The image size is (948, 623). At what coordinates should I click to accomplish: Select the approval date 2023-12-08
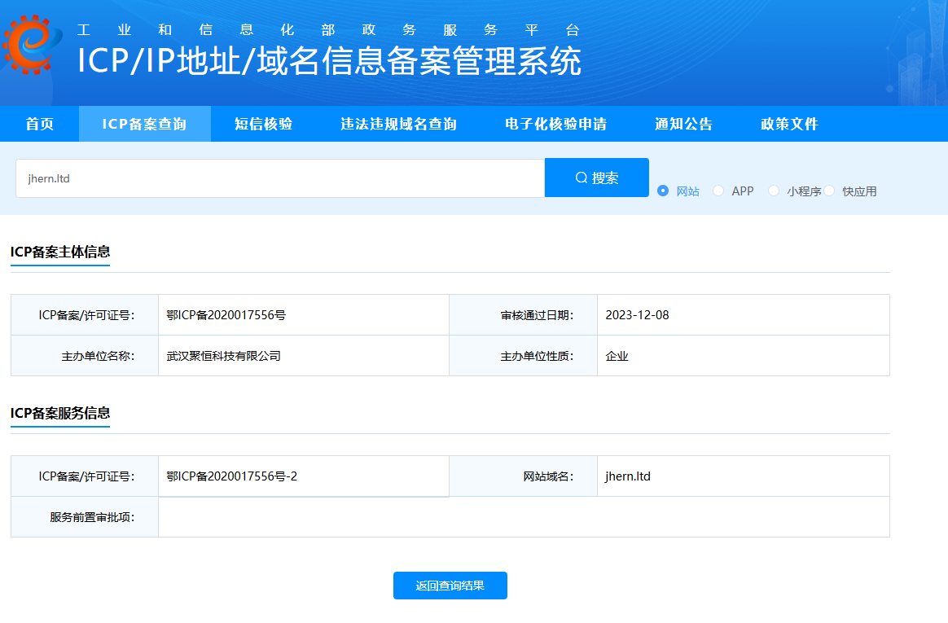pos(637,315)
